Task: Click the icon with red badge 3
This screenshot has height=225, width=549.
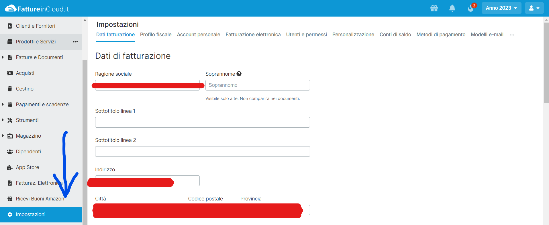Action: 471,8
